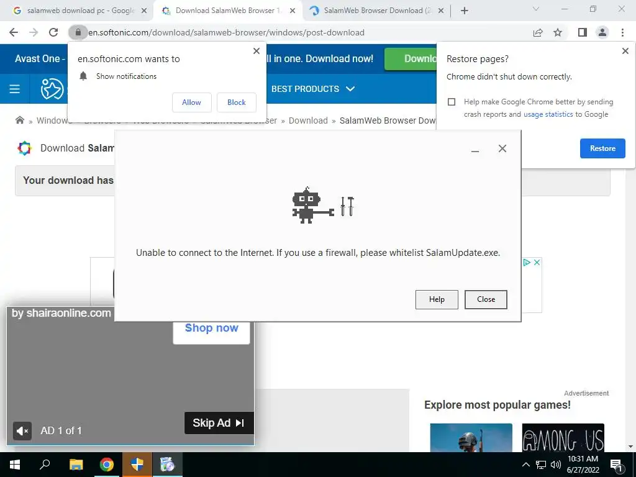
Task: Click the SalamWeb Browser Download breadcrumb
Action: point(388,120)
